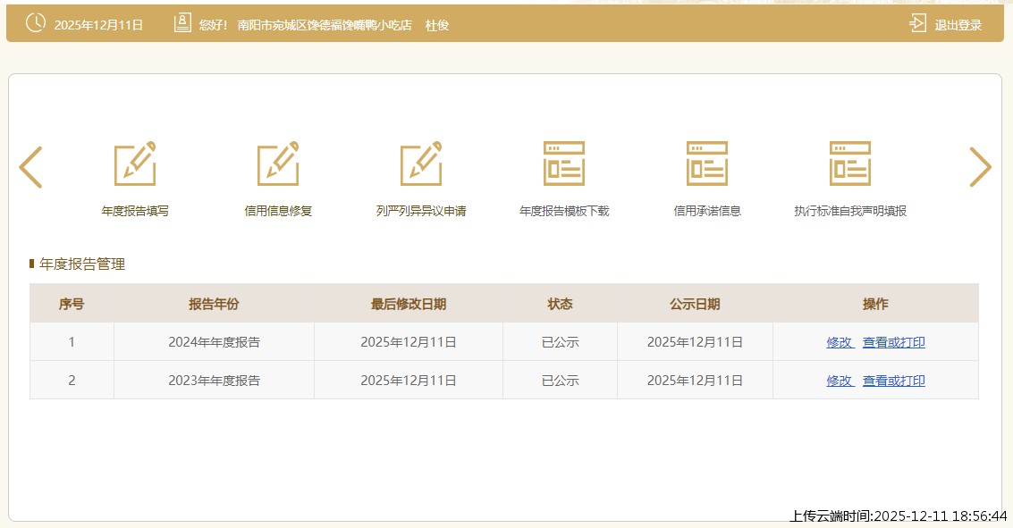Viewport: 1013px width, 528px height.
Task: Advance carousel with the right chevron
Action: click(x=980, y=167)
